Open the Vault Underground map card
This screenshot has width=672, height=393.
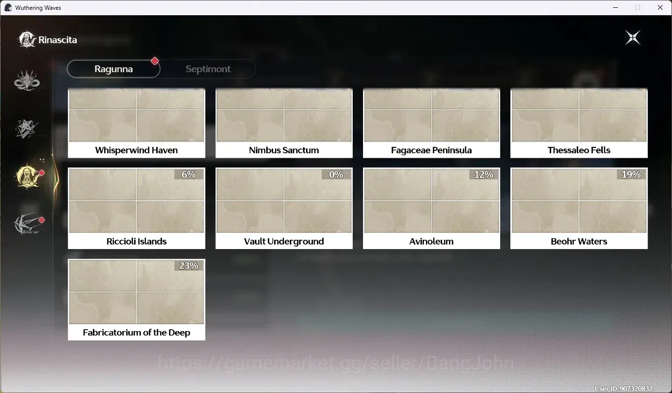pos(284,208)
